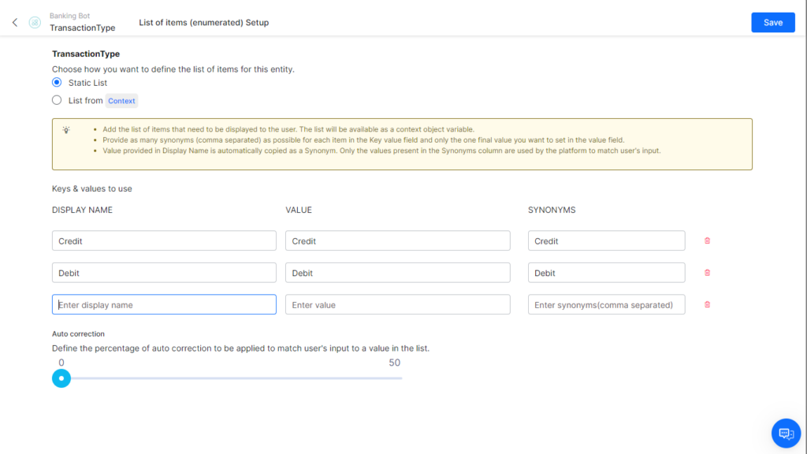Click the Credit synonyms field
This screenshot has height=454, width=807.
click(x=606, y=240)
